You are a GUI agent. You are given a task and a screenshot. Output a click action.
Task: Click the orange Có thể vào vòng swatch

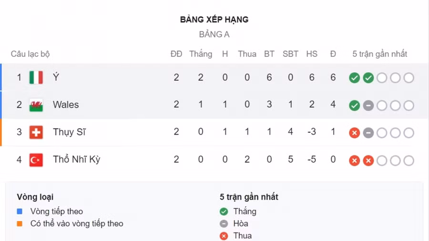click(x=20, y=223)
